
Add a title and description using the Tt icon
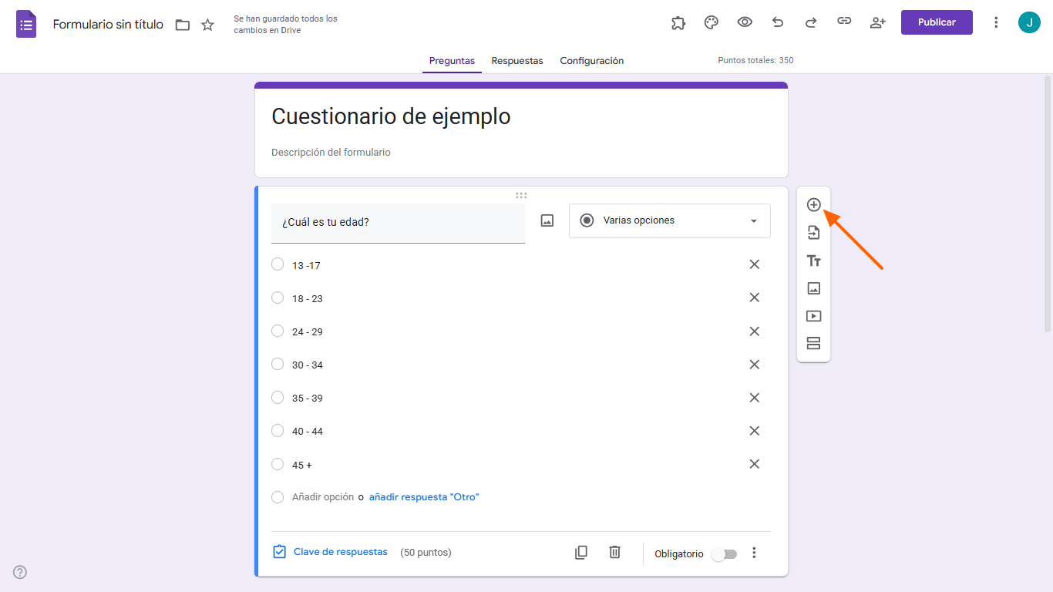tap(813, 261)
